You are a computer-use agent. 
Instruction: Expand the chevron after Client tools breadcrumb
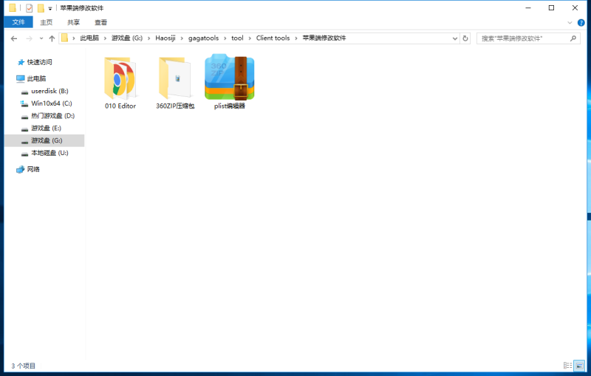pos(296,38)
